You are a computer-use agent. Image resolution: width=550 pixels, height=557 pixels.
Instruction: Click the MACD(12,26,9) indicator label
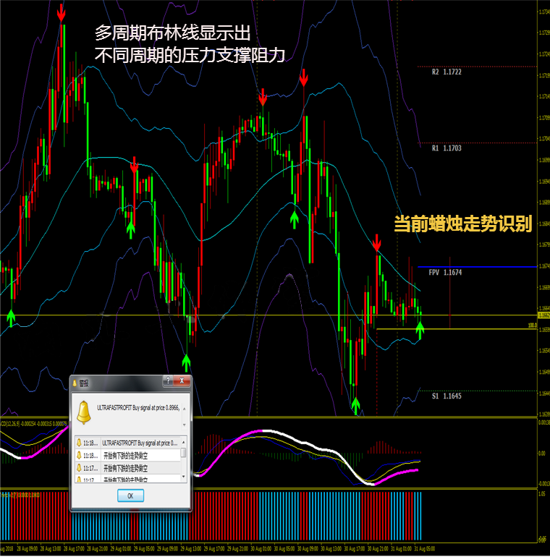click(x=33, y=423)
